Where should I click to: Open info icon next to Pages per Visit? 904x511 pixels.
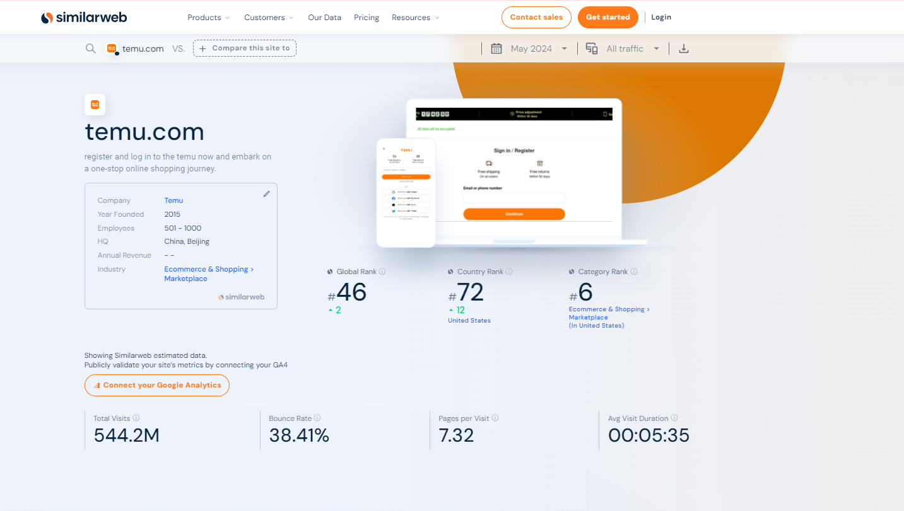[495, 418]
